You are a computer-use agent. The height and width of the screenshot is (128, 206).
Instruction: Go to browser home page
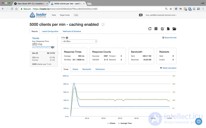click(x=16, y=9)
